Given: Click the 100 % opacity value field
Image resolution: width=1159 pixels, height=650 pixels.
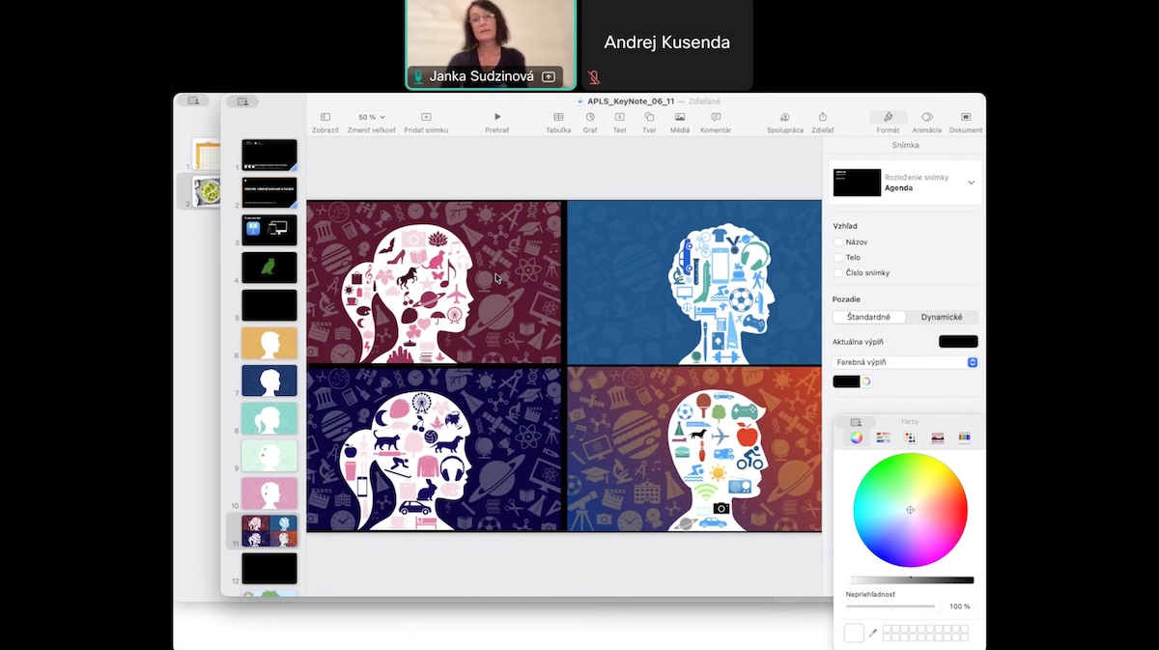Looking at the screenshot, I should click(x=959, y=607).
